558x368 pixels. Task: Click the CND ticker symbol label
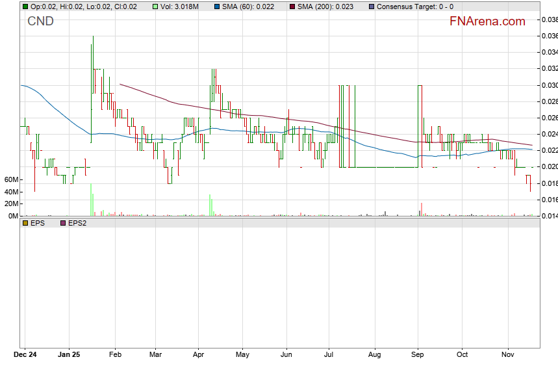pyautogui.click(x=40, y=21)
